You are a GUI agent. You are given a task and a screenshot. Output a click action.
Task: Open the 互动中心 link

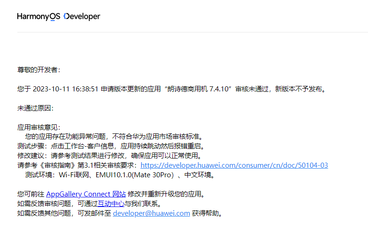click(111, 204)
